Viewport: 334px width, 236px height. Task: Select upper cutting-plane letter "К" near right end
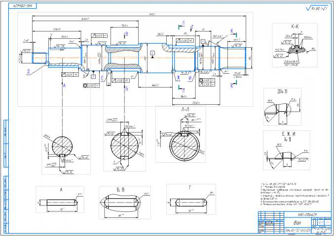[x=232, y=31]
